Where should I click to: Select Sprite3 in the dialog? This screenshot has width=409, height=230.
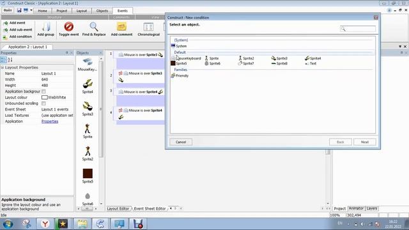tap(279, 58)
